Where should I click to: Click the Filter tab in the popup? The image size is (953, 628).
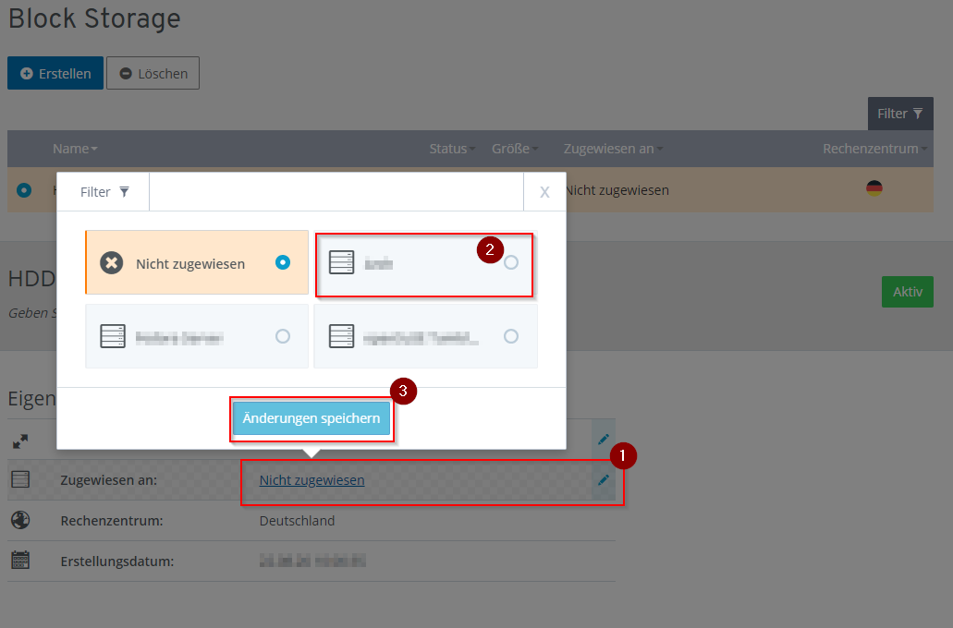click(x=104, y=192)
